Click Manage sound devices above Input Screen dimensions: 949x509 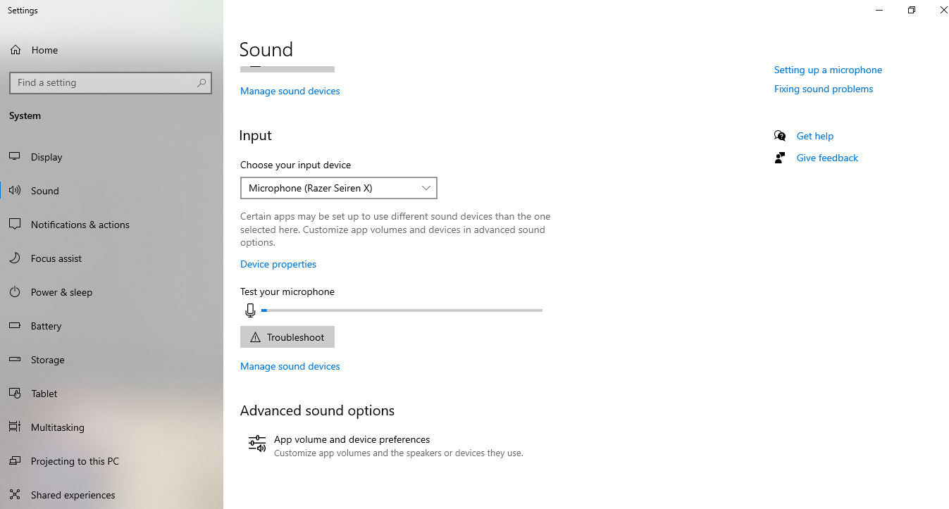[x=290, y=91]
